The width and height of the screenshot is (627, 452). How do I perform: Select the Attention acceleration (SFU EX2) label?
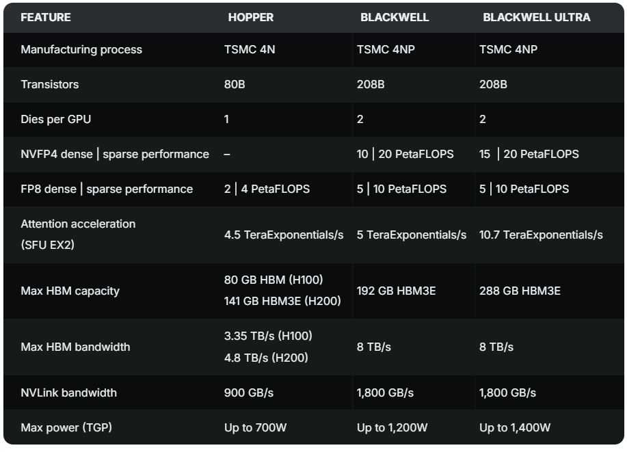pyautogui.click(x=78, y=235)
